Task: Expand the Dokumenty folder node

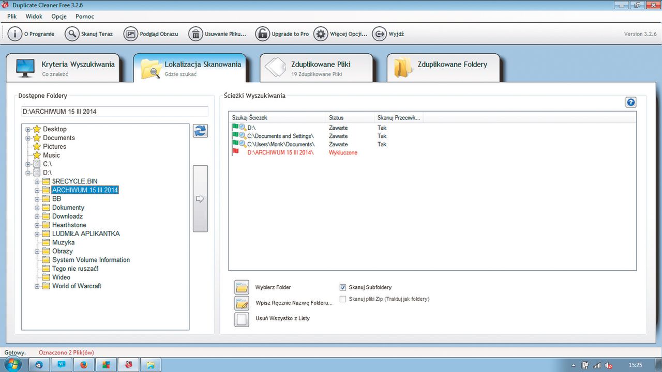Action: coord(37,208)
